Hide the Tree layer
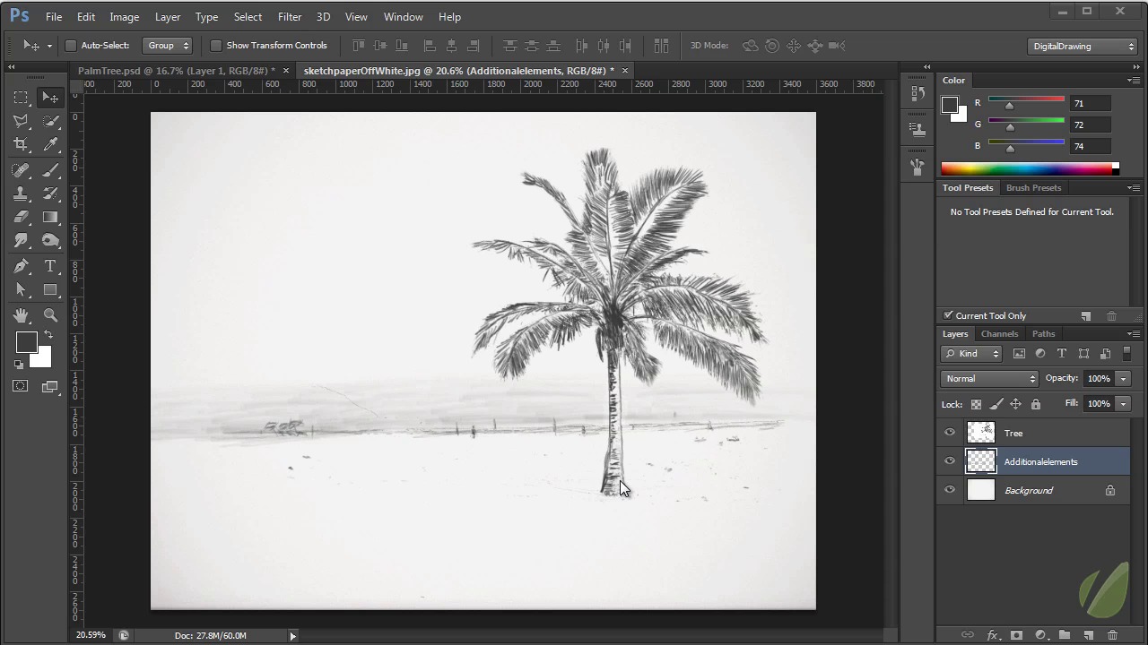The width and height of the screenshot is (1148, 645). (950, 433)
